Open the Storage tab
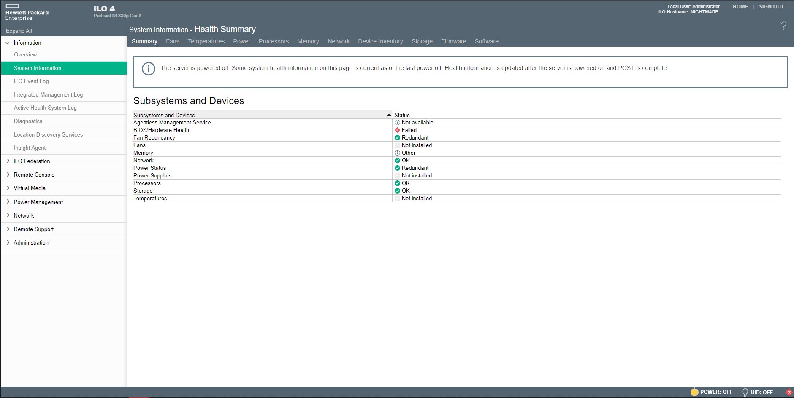The image size is (794, 398). click(x=422, y=41)
